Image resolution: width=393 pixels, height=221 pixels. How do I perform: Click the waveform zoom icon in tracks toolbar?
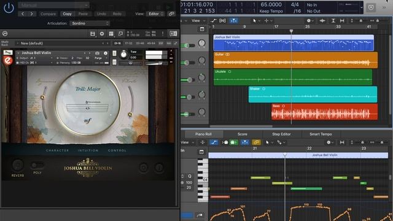322,21
